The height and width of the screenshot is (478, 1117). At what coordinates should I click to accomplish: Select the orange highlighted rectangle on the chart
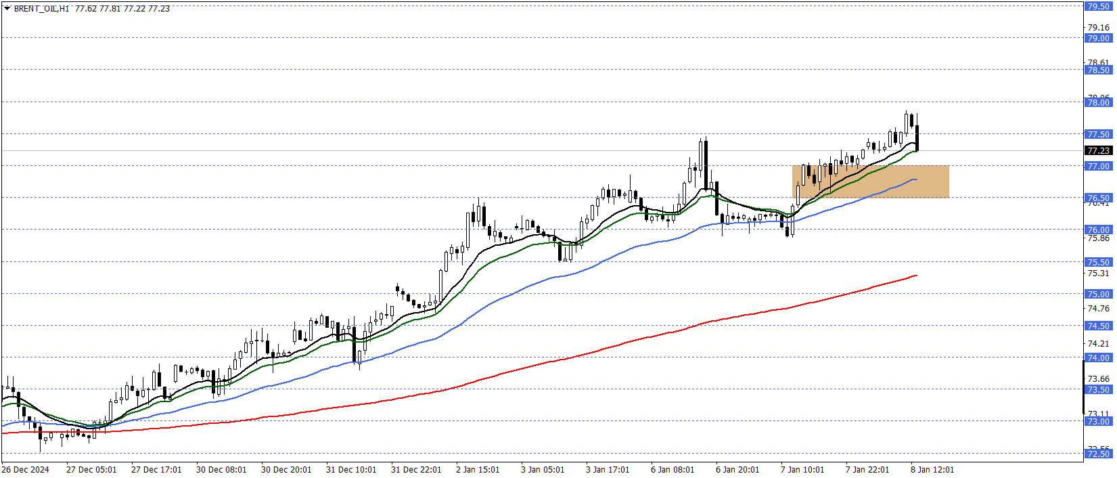(870, 181)
